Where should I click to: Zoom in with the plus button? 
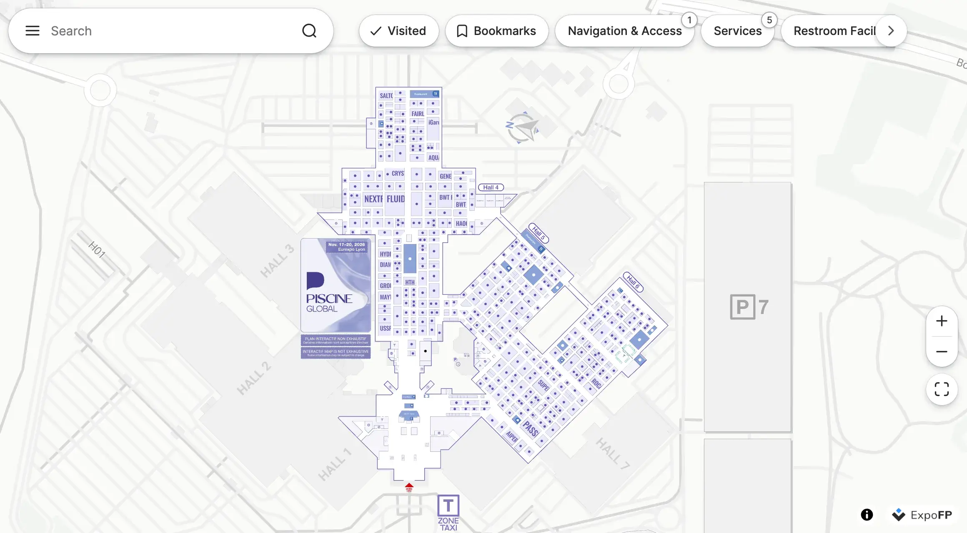(942, 321)
